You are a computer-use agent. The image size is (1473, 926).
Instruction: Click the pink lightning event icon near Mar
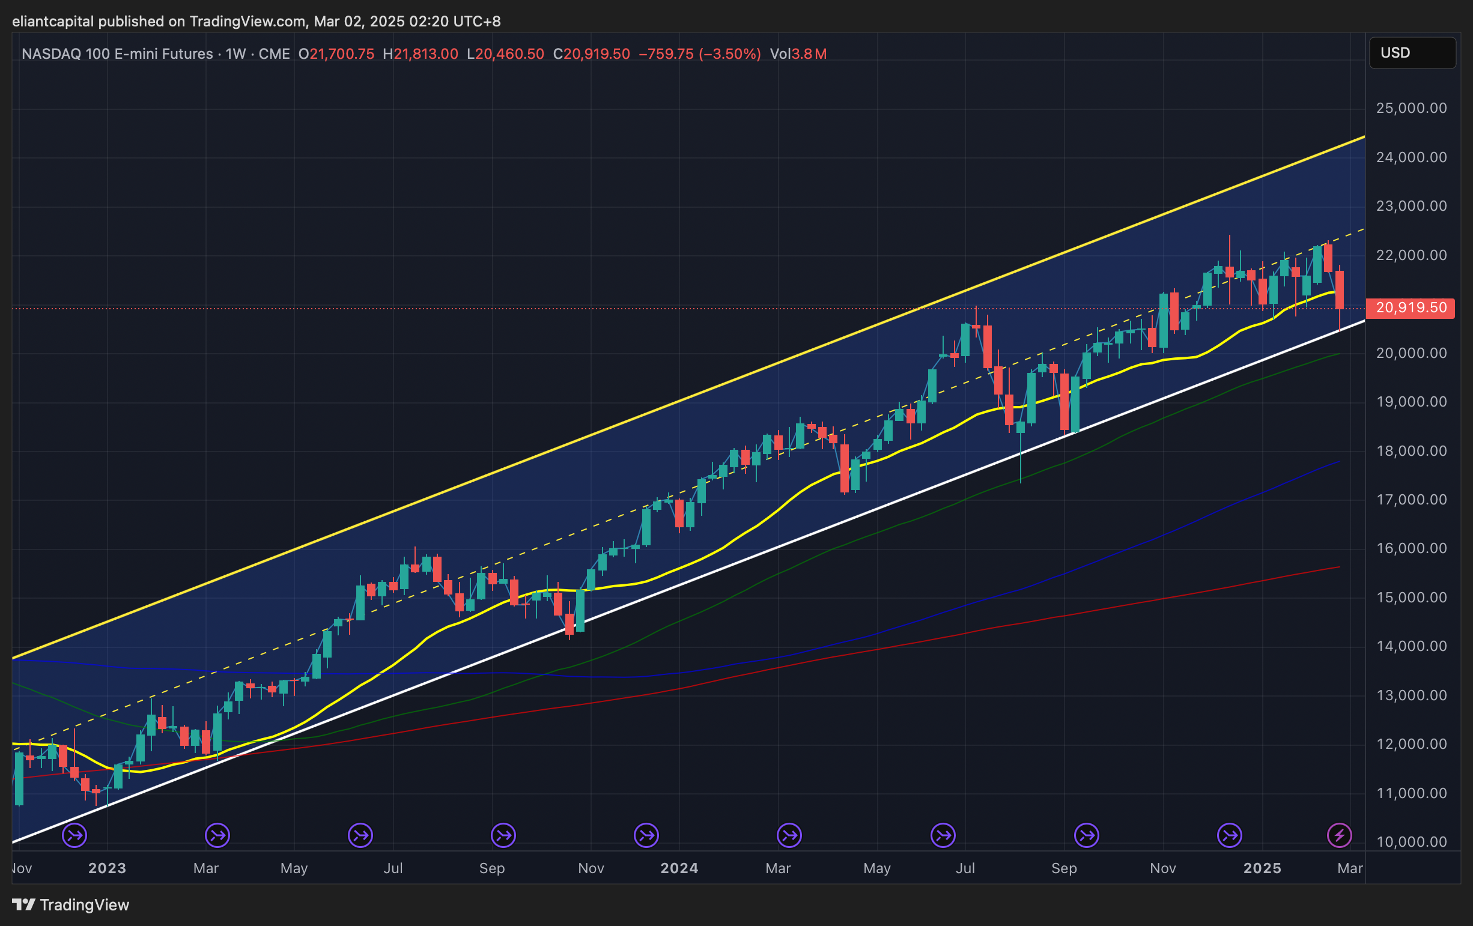click(1339, 835)
